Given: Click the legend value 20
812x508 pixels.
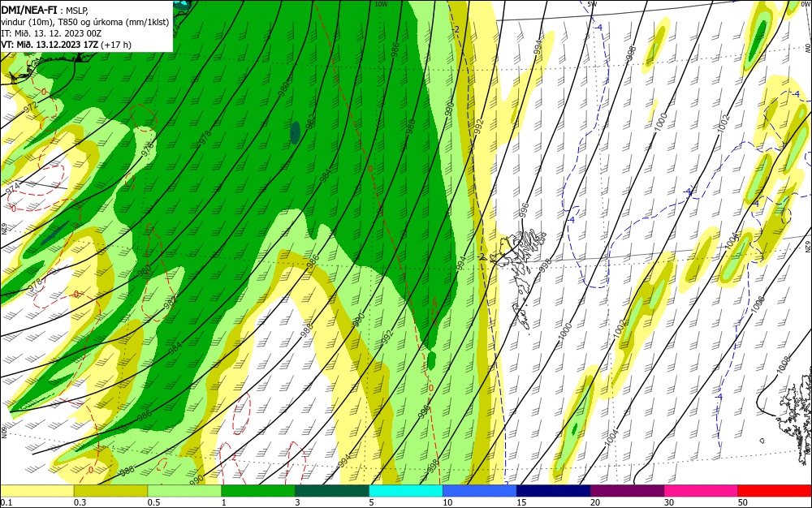Looking at the screenshot, I should coord(595,502).
